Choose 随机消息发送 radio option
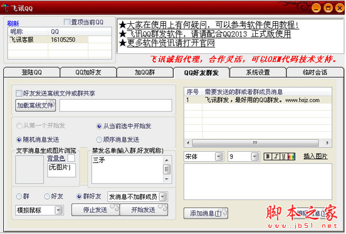The height and width of the screenshot is (234, 346). tap(19, 140)
